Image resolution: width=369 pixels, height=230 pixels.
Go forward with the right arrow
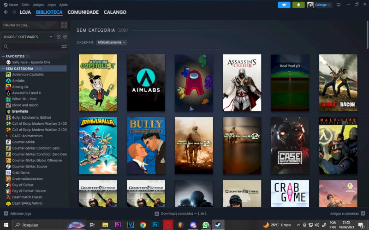(14, 12)
